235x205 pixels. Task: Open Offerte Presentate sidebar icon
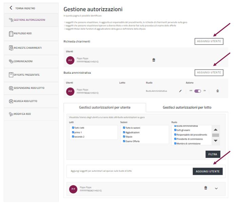pos(11,75)
